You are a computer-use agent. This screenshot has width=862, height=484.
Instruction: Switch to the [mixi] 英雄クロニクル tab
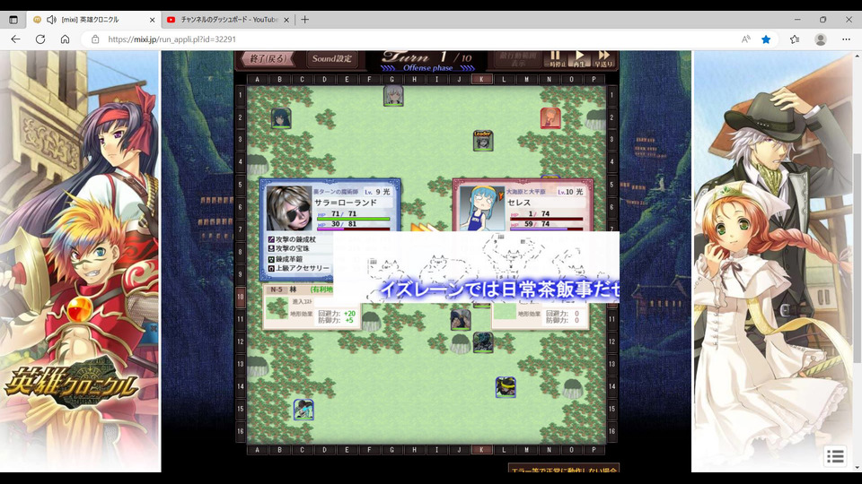94,20
